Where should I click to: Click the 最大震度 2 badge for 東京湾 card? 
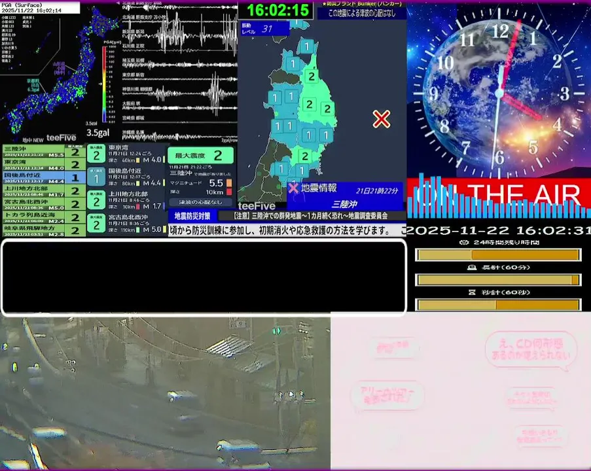tap(96, 154)
